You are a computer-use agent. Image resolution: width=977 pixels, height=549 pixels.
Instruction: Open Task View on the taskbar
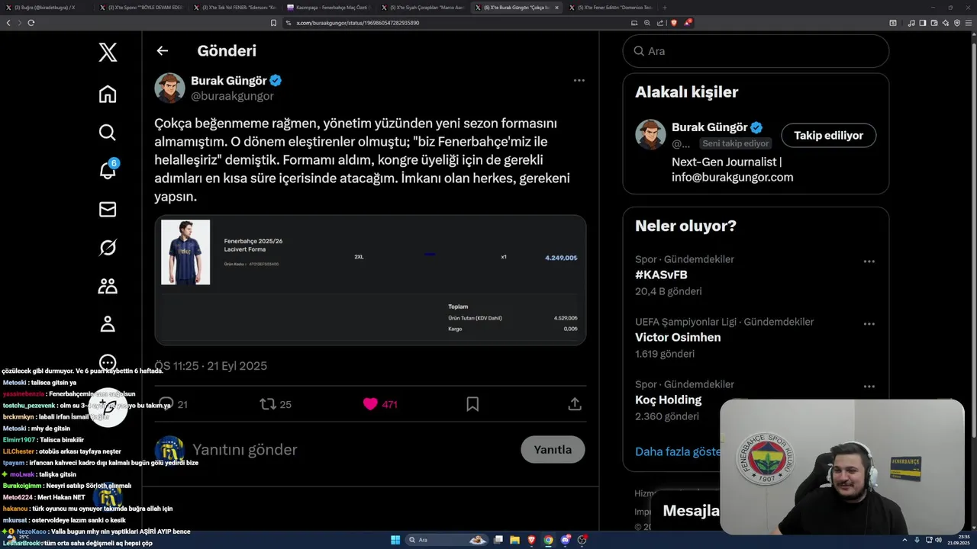coord(498,540)
